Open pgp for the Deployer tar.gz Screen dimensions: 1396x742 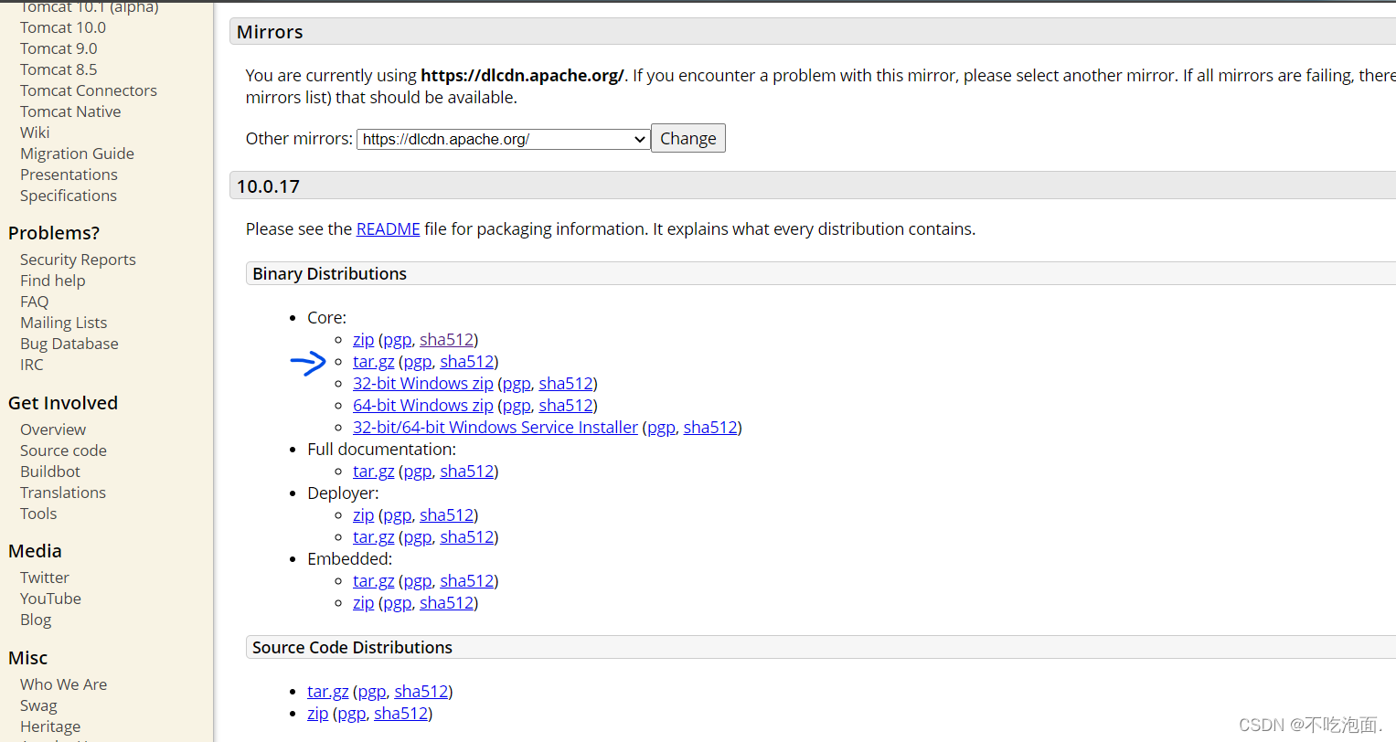pyautogui.click(x=417, y=537)
